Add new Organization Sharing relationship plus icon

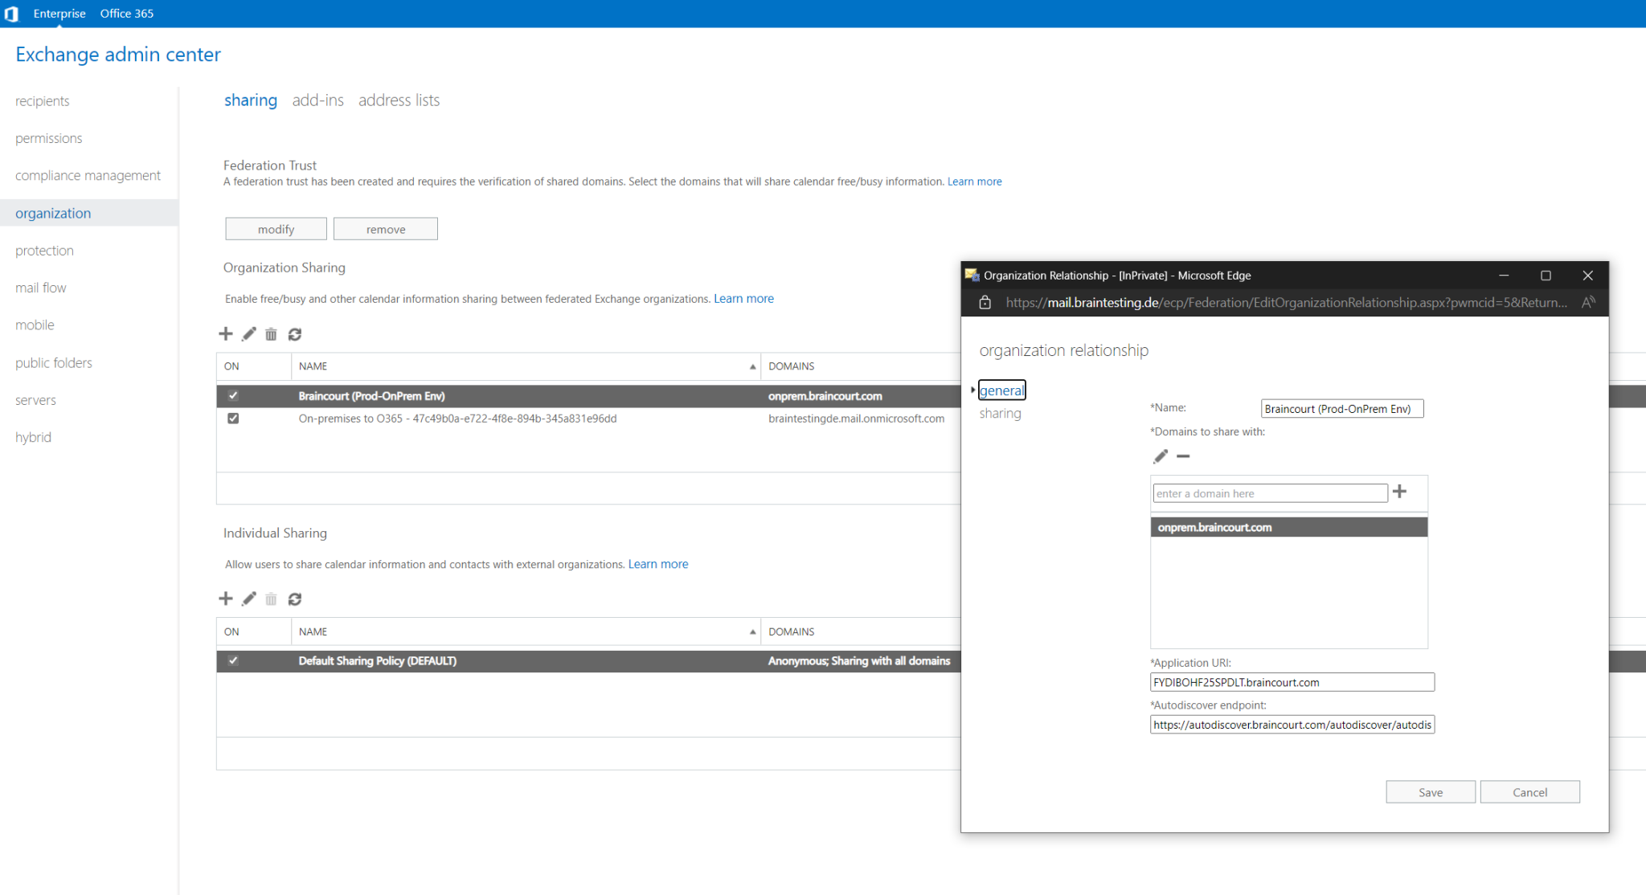point(226,333)
